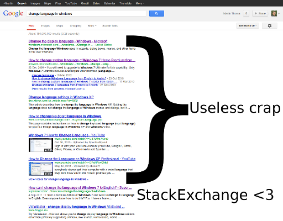Open +Martin in the top bar
The image size is (283, 221).
click(x=8, y=3)
